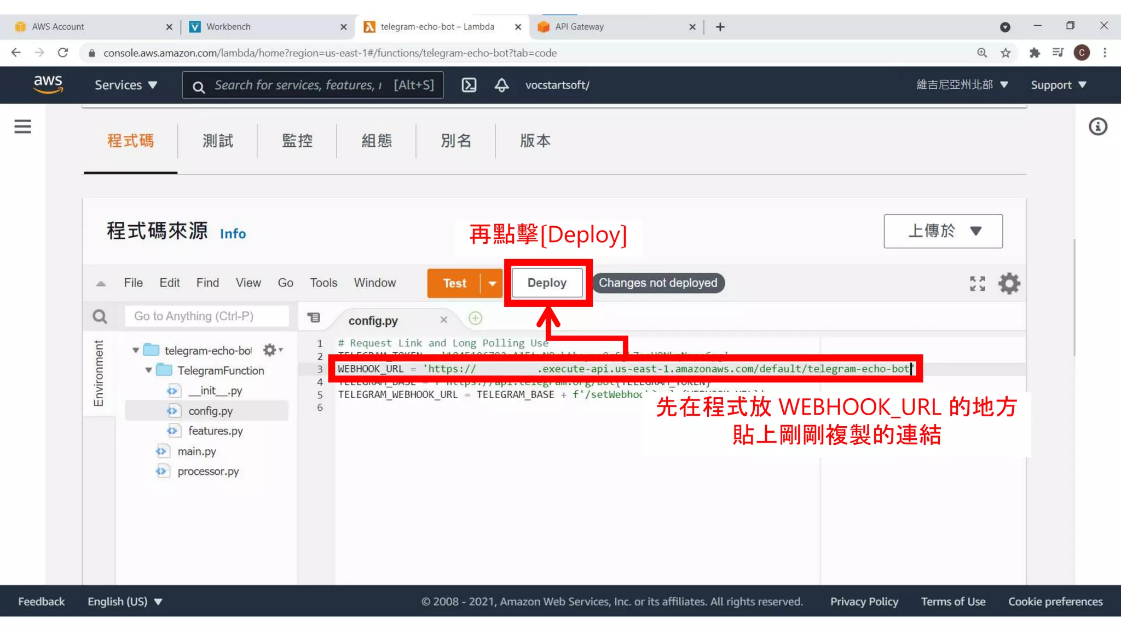Switch to the 監控 tab
1121x631 pixels.
tap(297, 141)
